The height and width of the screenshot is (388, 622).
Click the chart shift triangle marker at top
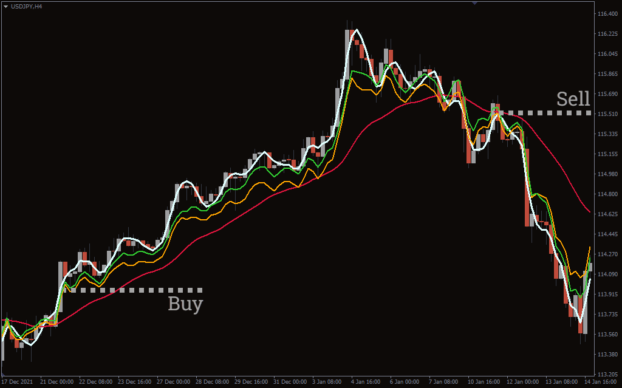coord(474,3)
